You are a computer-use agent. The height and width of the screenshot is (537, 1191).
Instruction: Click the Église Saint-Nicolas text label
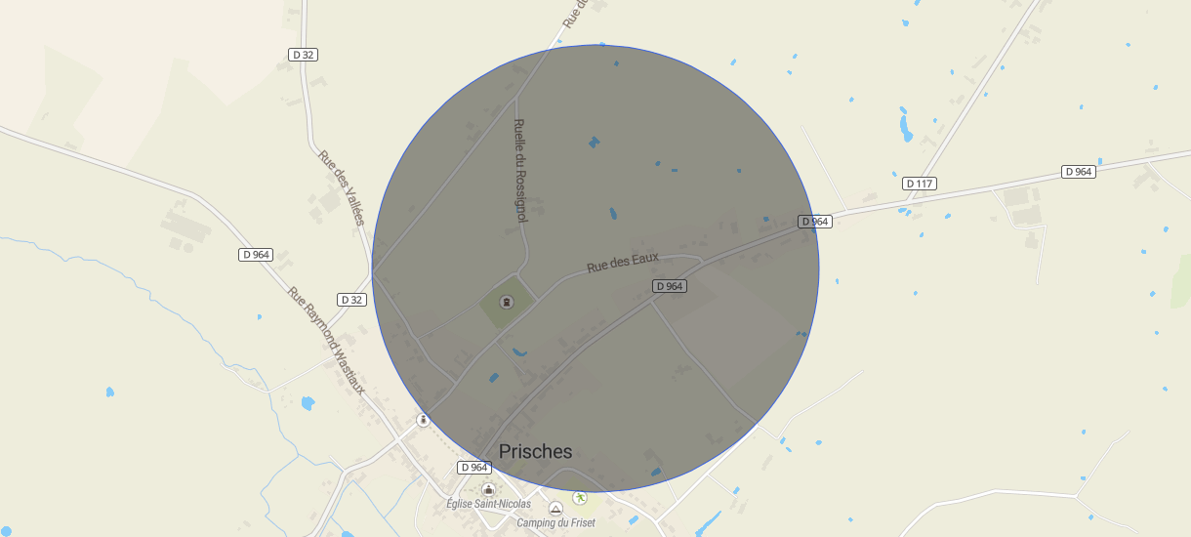(x=488, y=504)
